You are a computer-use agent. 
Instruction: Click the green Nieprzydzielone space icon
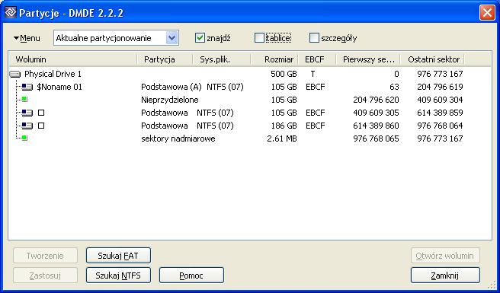tap(24, 100)
